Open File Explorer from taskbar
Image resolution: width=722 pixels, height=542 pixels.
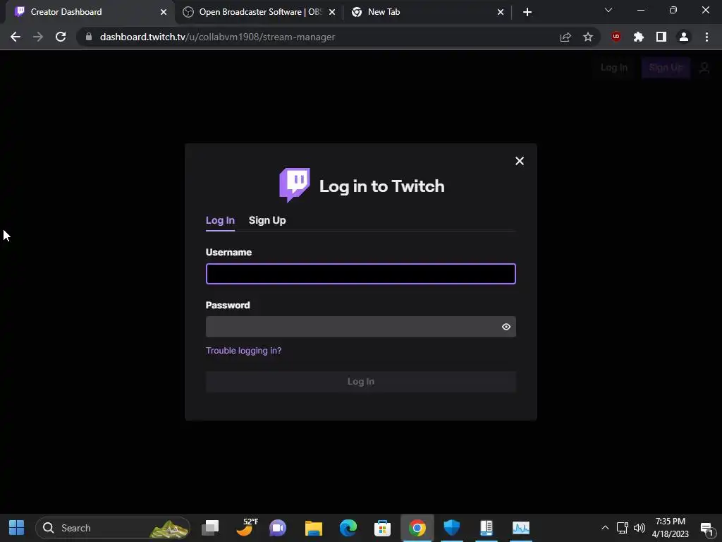314,528
